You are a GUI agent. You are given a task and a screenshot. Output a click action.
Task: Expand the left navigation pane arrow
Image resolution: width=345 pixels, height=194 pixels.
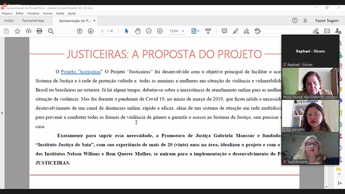[x=2, y=113]
